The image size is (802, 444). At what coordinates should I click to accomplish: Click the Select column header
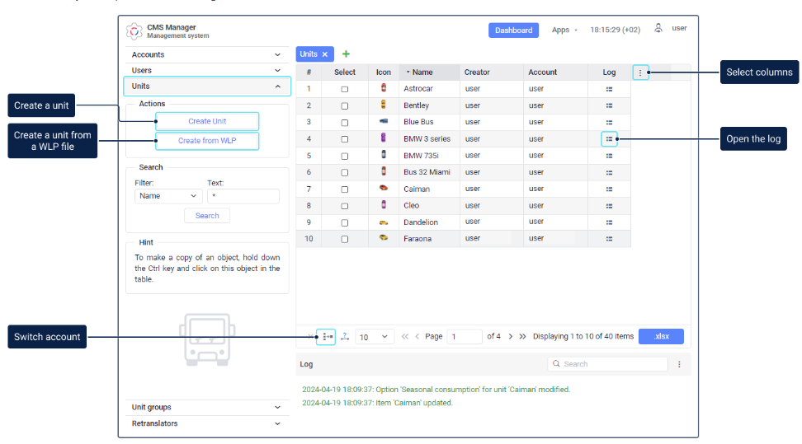click(345, 72)
